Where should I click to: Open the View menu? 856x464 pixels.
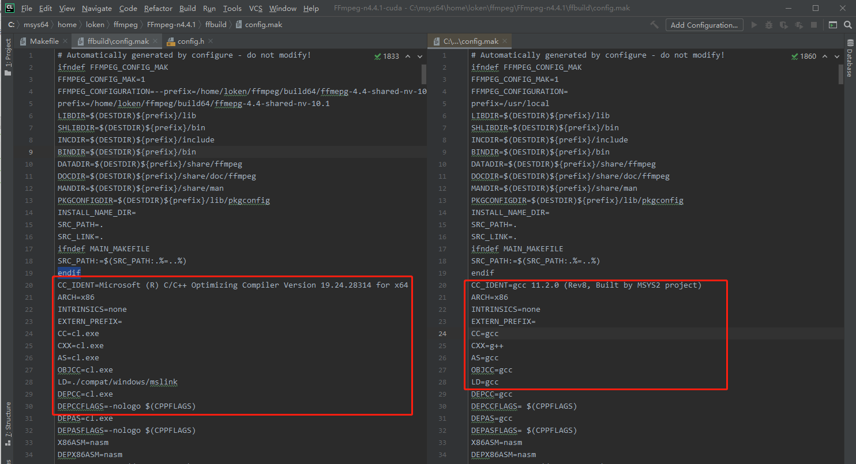click(67, 8)
